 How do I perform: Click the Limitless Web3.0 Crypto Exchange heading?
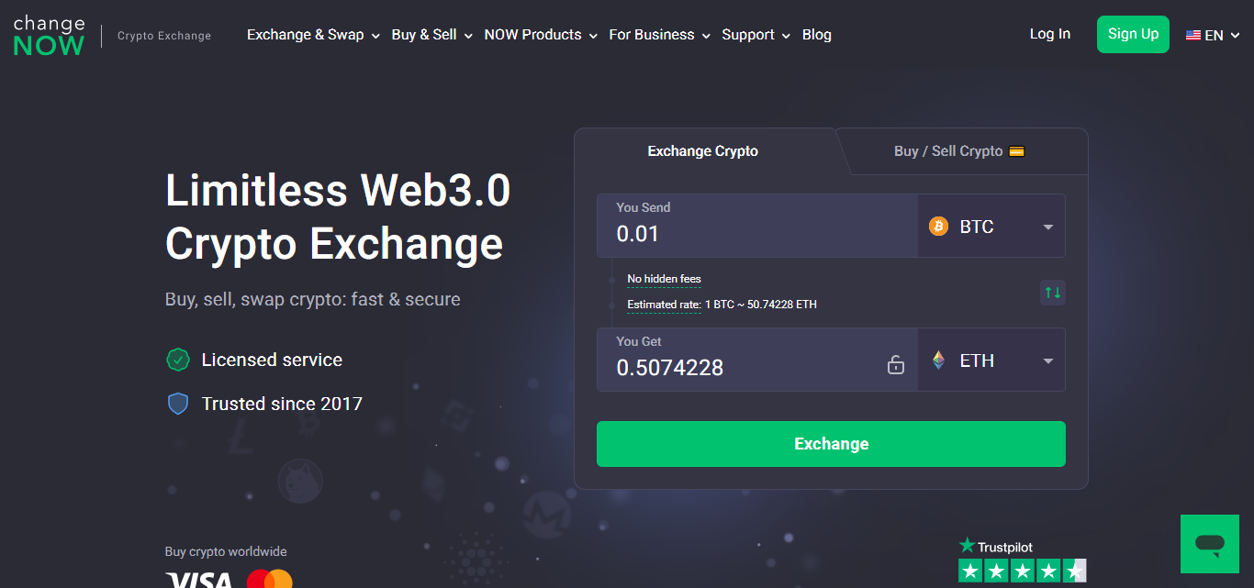click(338, 217)
